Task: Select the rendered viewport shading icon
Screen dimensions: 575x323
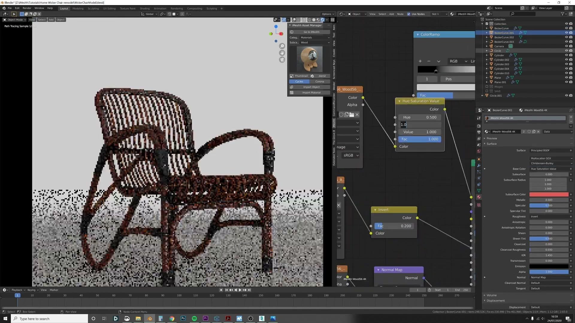Action: point(323,20)
